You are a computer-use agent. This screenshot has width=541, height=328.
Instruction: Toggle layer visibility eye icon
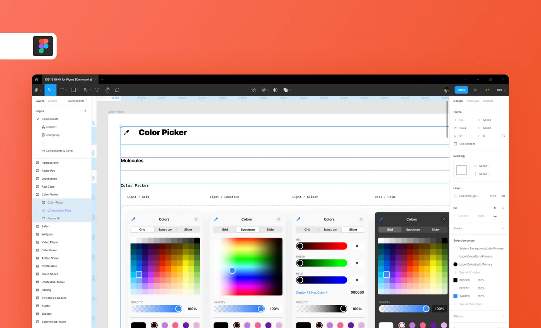(x=503, y=196)
